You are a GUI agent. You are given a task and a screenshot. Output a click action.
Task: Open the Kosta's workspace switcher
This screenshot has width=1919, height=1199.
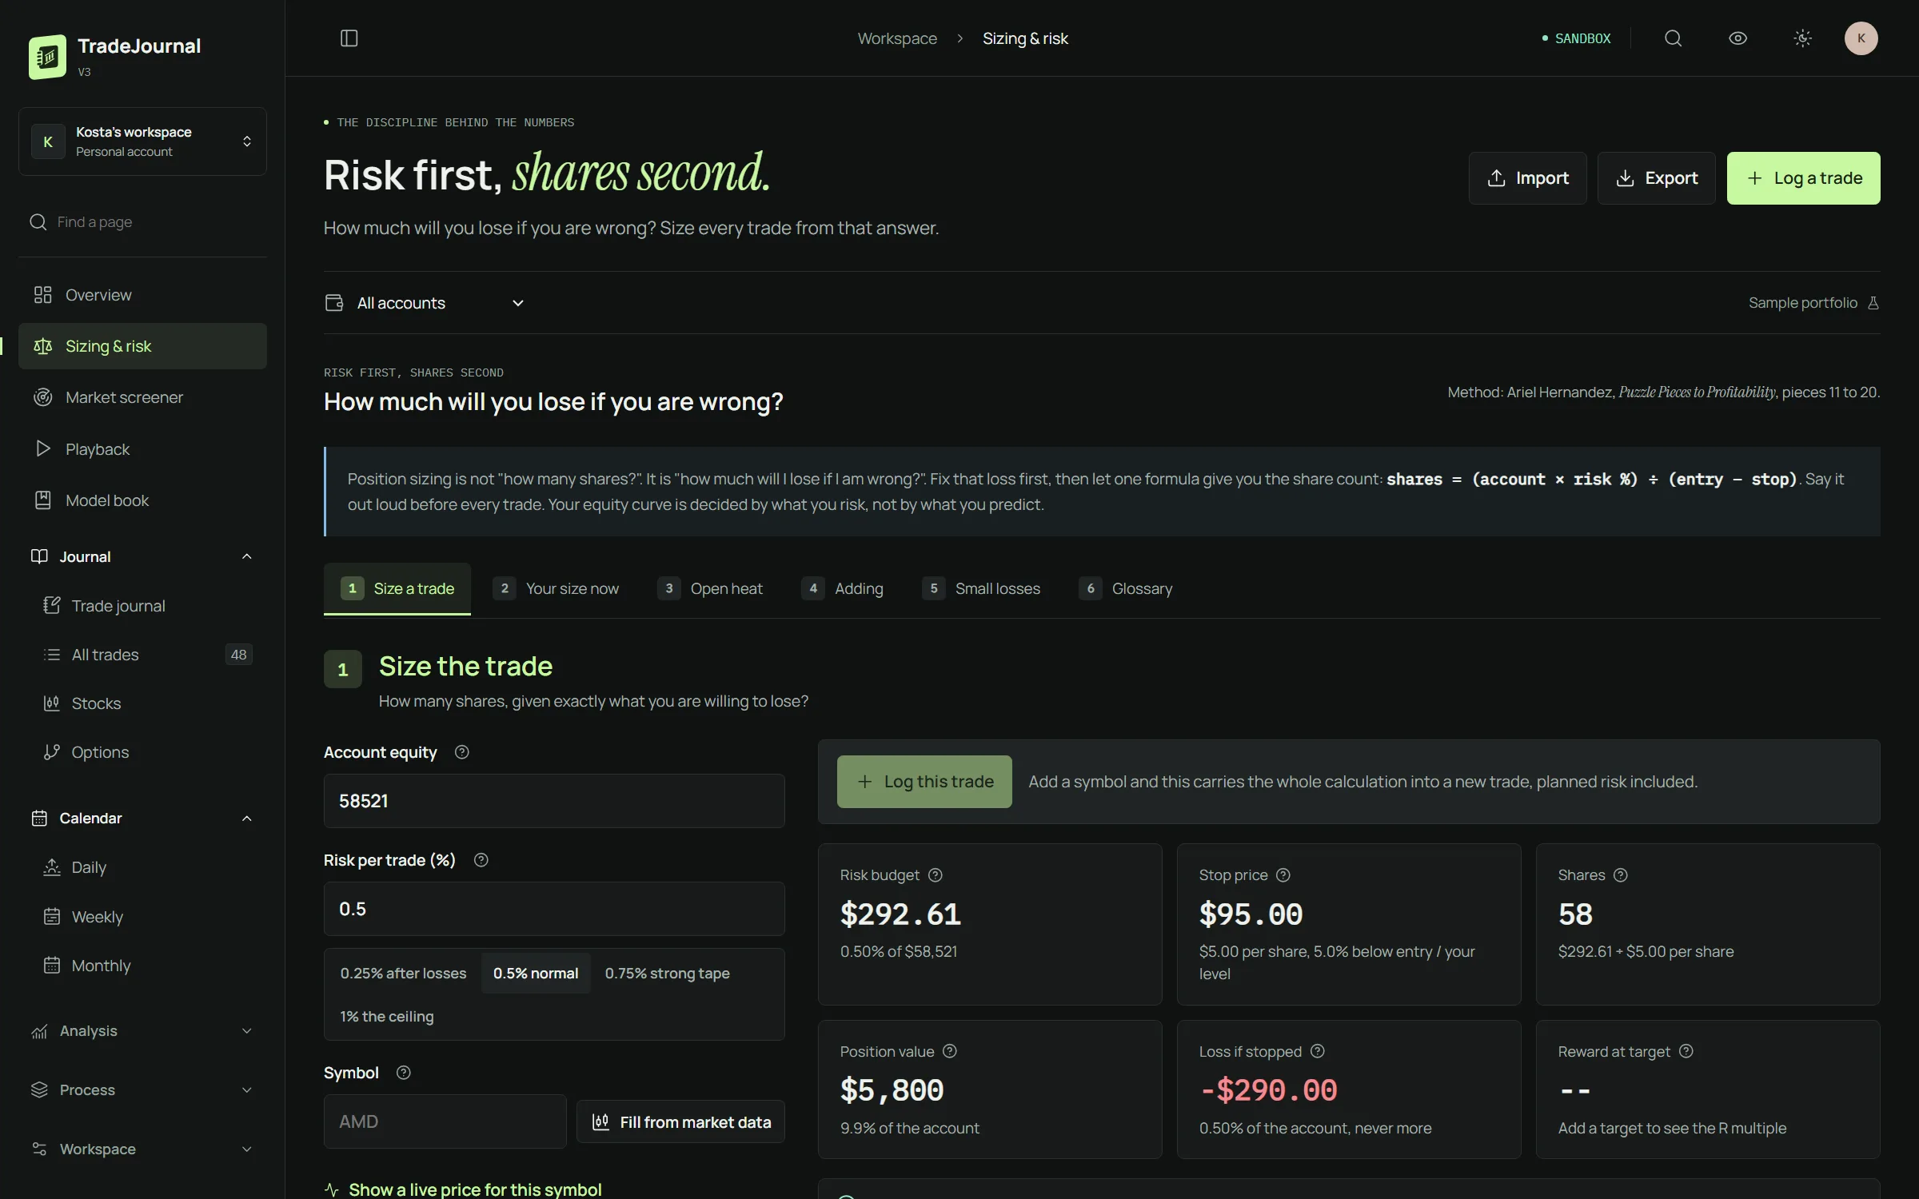[142, 141]
